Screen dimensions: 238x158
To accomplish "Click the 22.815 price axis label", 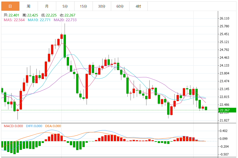I will click(224, 97).
